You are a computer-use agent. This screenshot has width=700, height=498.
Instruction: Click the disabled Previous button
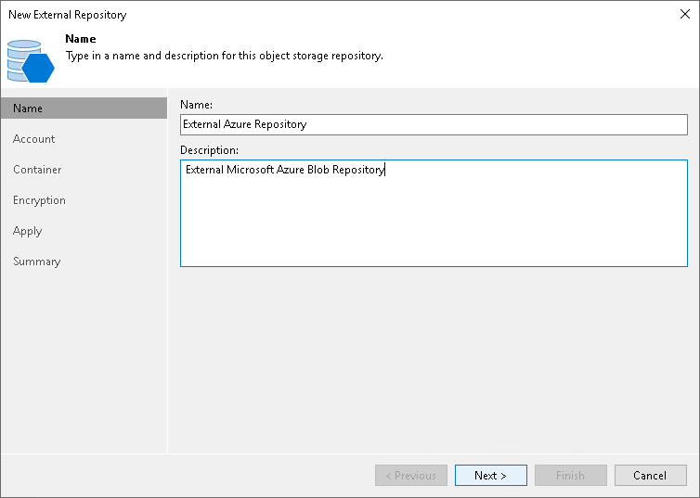(411, 476)
